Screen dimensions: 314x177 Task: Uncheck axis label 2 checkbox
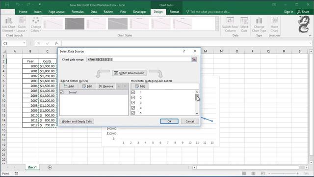[x=133, y=97]
